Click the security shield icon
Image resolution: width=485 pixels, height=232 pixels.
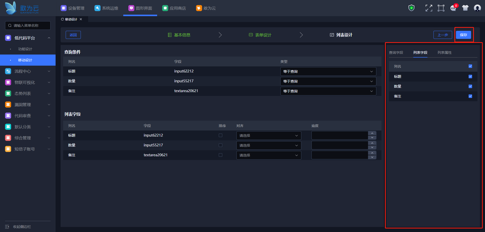click(x=411, y=8)
